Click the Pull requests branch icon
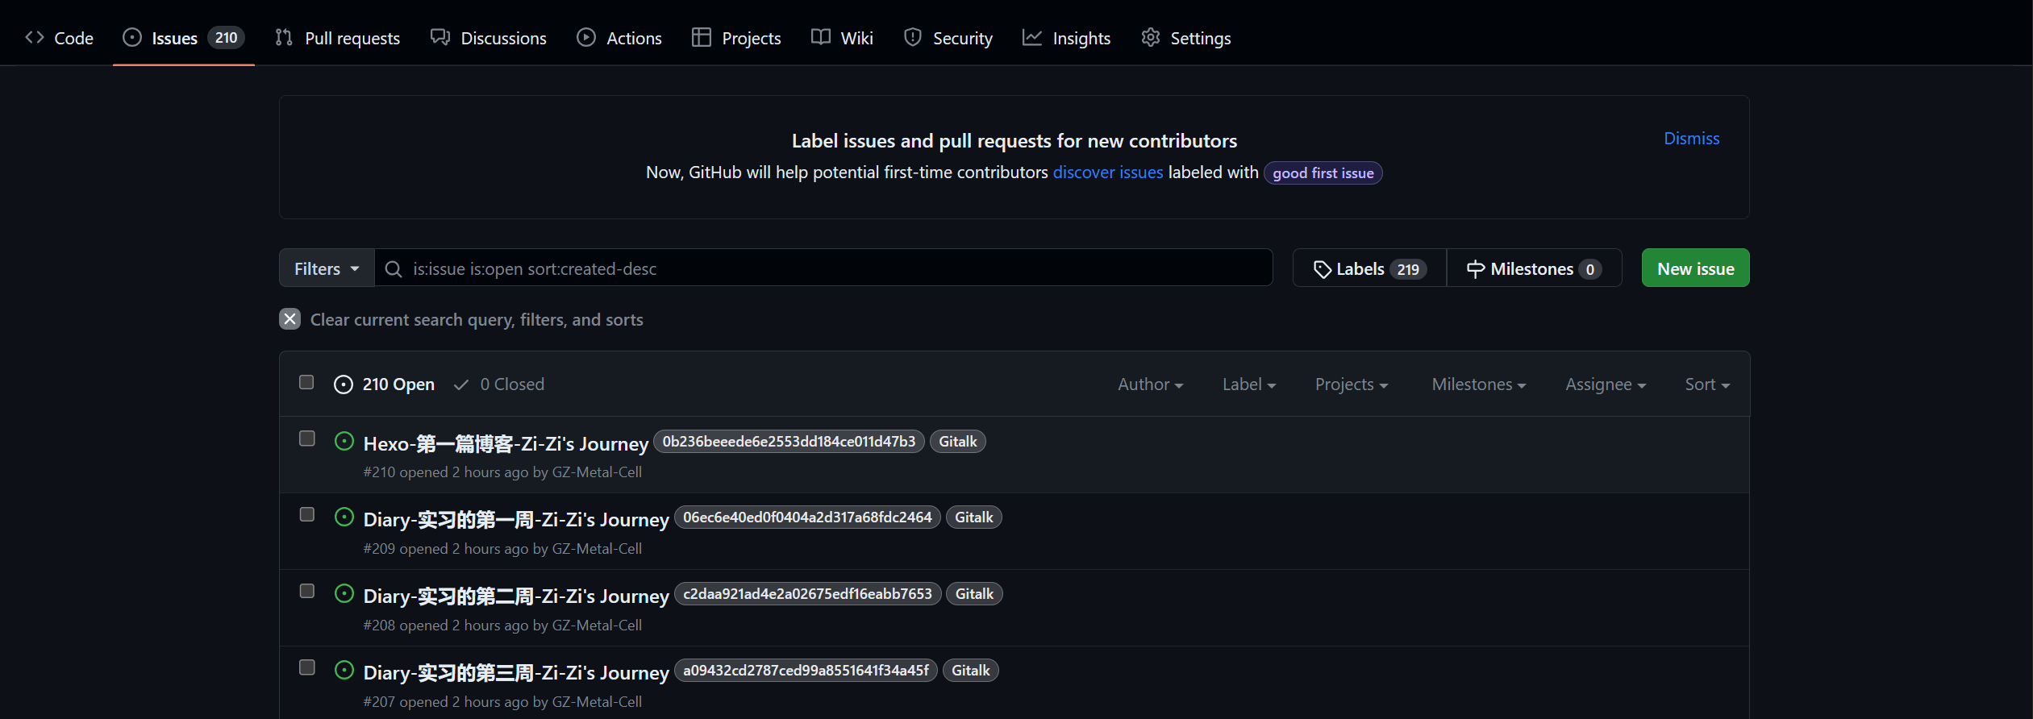 [284, 37]
